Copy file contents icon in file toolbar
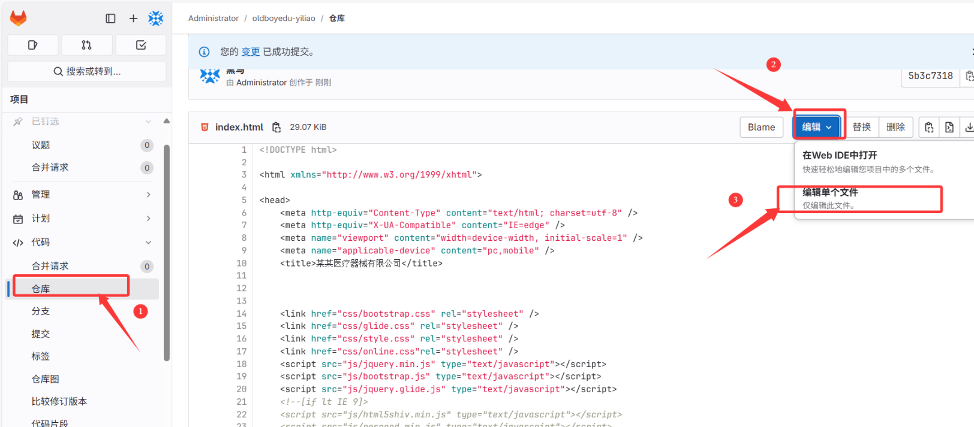 tap(929, 127)
